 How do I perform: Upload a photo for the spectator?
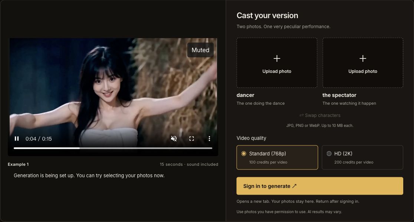[363, 63]
